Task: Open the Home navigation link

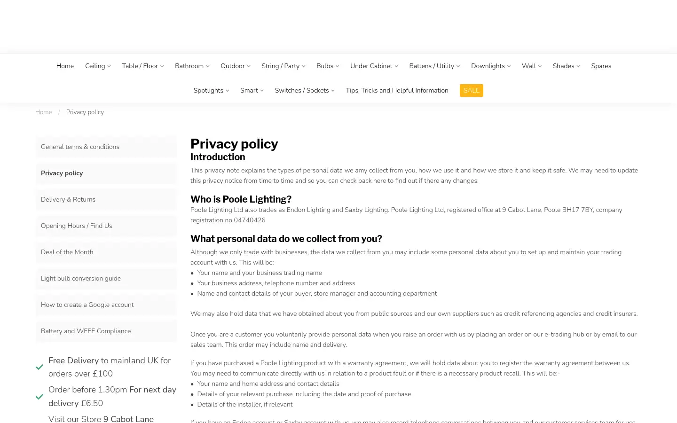Action: coord(65,66)
